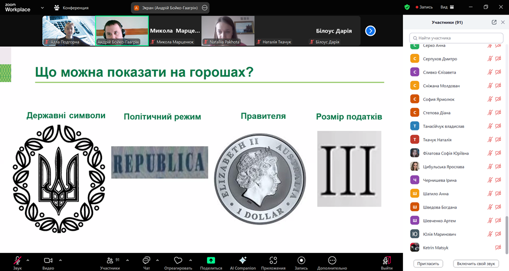
Task: Click camera-off icon for Ketrin Matsyk
Action: click(x=498, y=248)
